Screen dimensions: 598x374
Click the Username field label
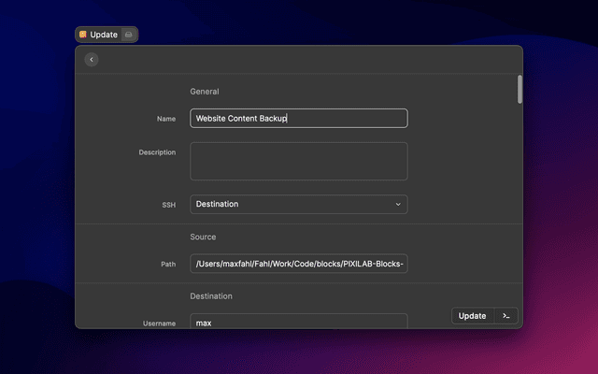tap(159, 324)
